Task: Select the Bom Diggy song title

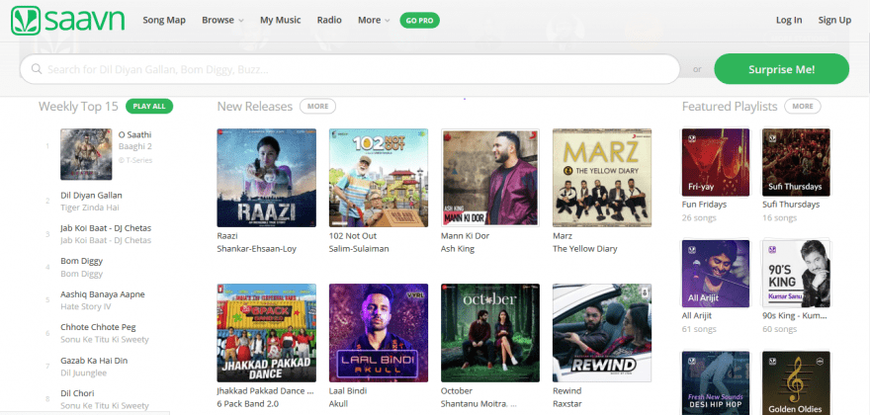Action: (81, 261)
